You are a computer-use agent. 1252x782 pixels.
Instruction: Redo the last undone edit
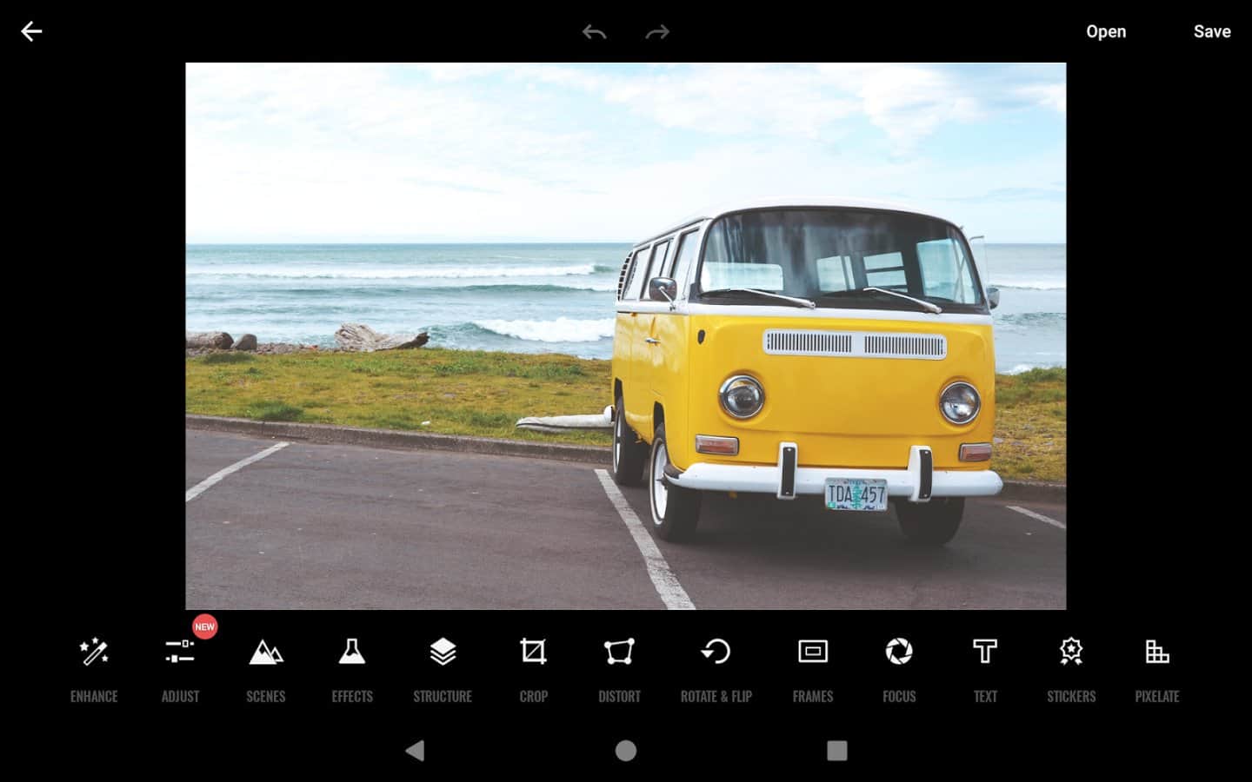(x=657, y=32)
